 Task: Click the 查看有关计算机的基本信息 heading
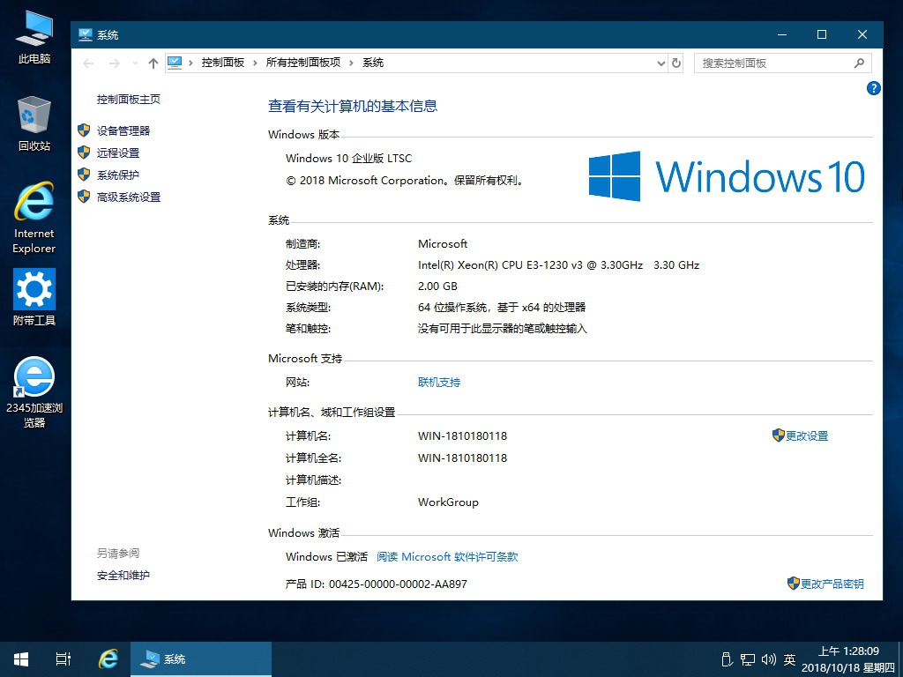[x=353, y=106]
